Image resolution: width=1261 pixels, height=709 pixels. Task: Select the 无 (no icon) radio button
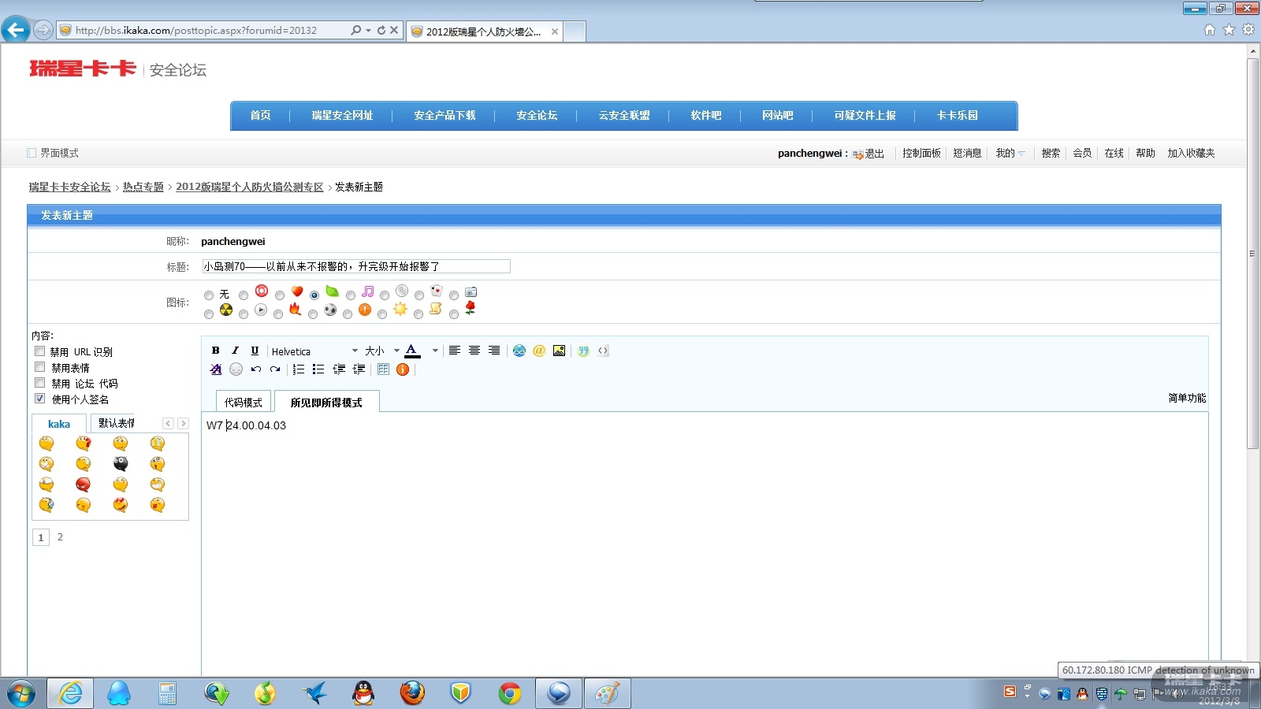pyautogui.click(x=209, y=295)
